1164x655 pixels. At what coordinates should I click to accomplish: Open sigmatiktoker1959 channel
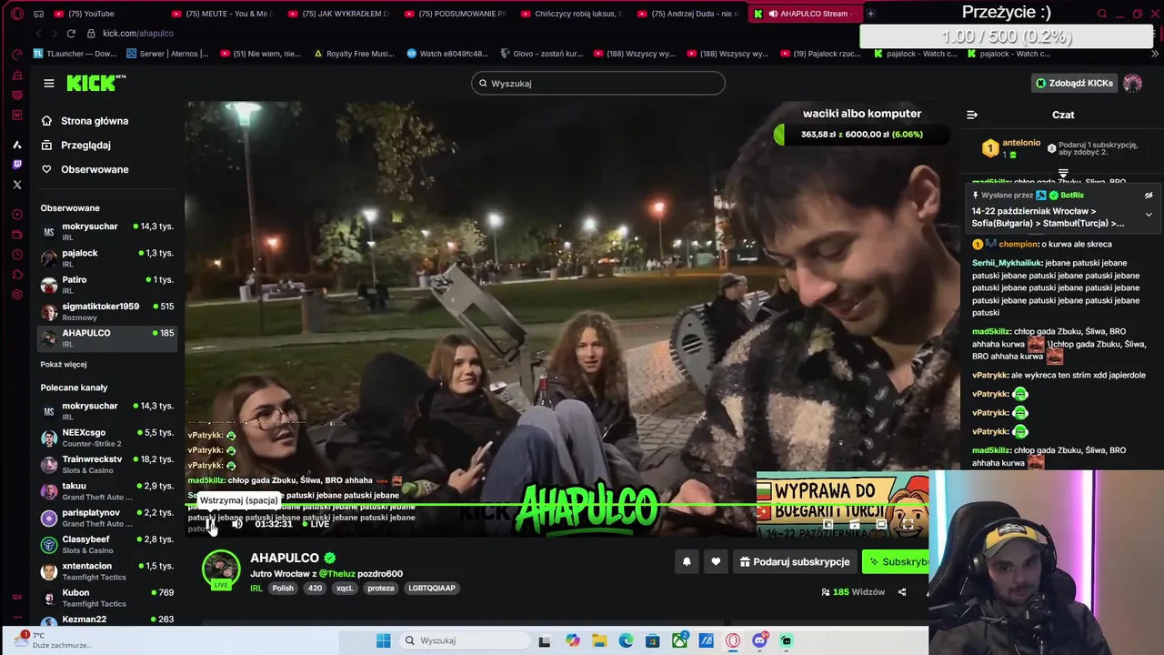point(107,311)
